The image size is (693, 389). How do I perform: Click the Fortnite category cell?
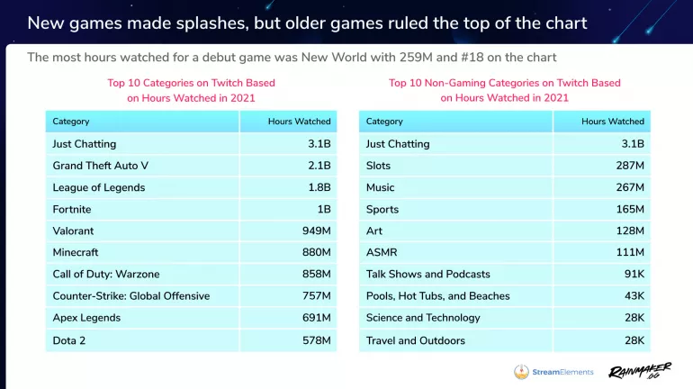142,209
